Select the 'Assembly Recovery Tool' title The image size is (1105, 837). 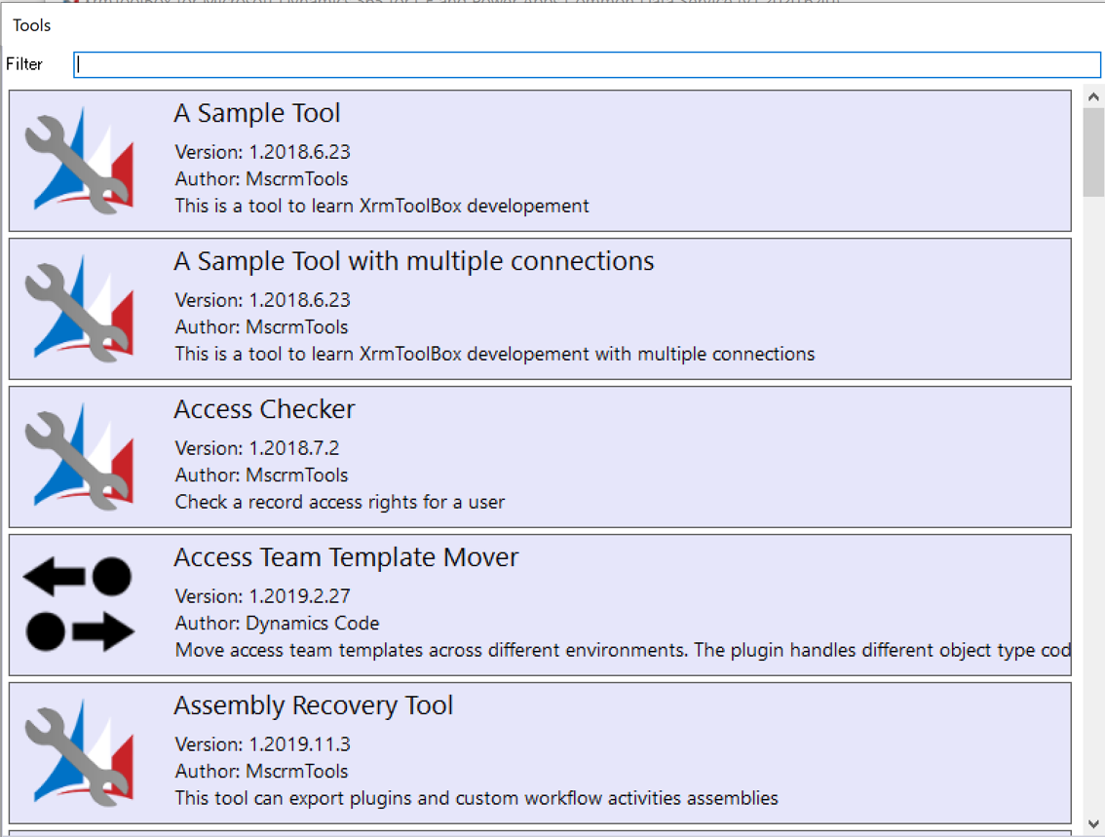pyautogui.click(x=314, y=705)
